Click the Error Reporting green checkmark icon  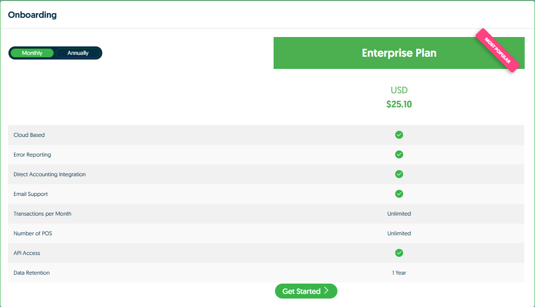click(x=399, y=155)
